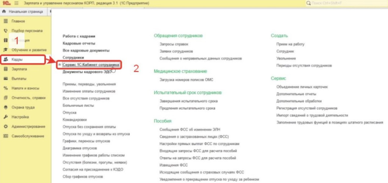Click the calculator icon for Зарплата

pos(5,69)
